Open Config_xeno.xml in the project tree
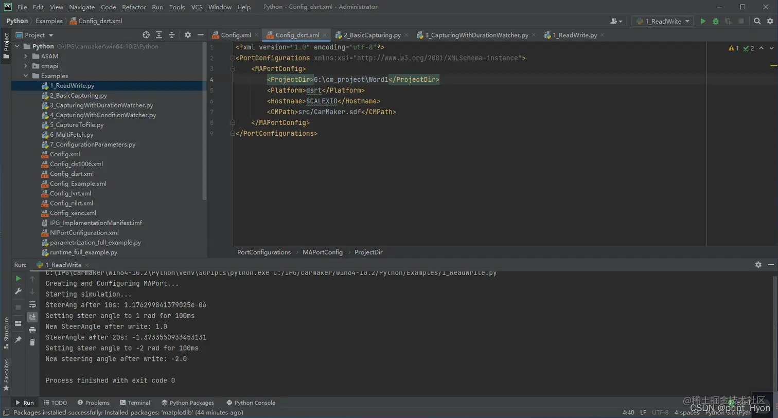Viewport: 778px width, 418px height. (x=73, y=213)
